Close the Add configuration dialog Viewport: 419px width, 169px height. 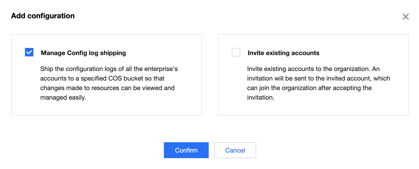point(405,17)
